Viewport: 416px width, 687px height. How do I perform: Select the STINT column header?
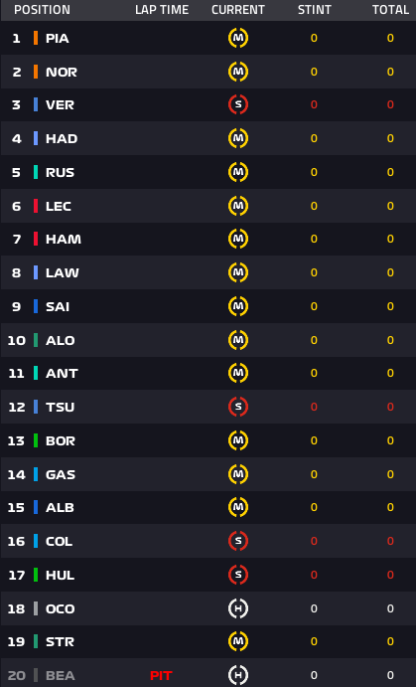(x=314, y=10)
